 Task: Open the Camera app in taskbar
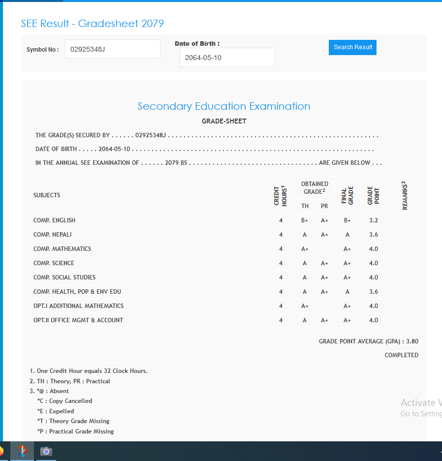pos(46,451)
